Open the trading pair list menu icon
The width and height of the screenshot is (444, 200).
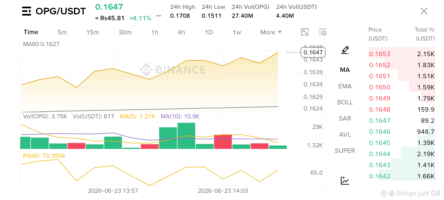coord(27,11)
